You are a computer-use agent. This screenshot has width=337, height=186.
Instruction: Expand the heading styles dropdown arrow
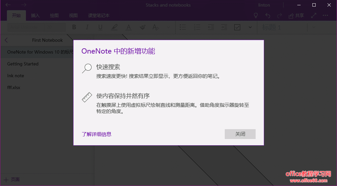(x=314, y=27)
